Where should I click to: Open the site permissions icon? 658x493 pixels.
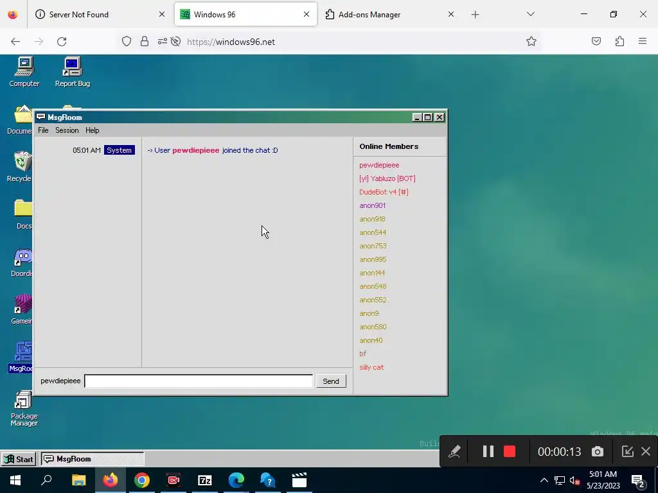(162, 41)
